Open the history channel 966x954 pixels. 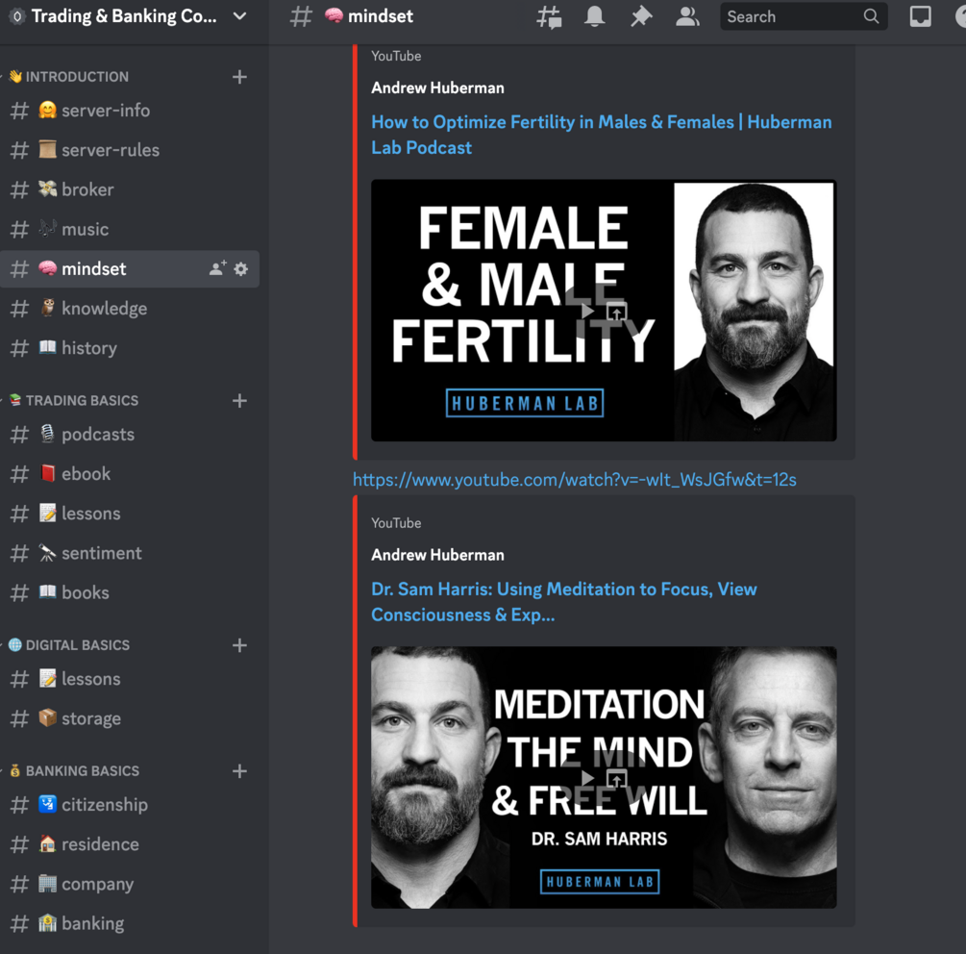[x=130, y=348]
